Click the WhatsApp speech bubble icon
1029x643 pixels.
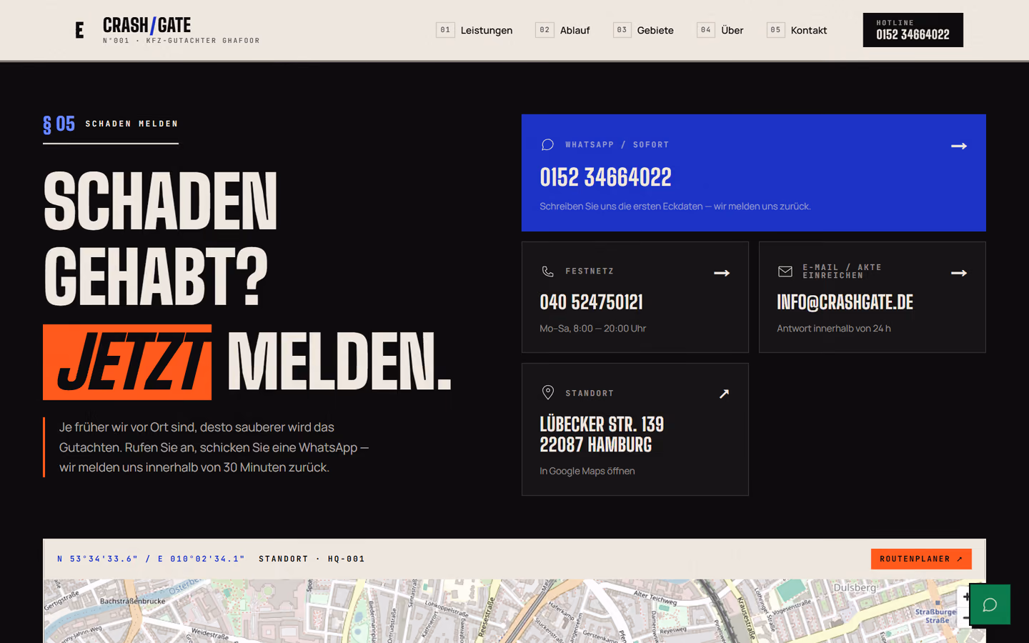tap(547, 145)
